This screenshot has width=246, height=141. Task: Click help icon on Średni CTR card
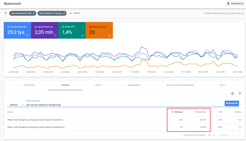point(82,36)
